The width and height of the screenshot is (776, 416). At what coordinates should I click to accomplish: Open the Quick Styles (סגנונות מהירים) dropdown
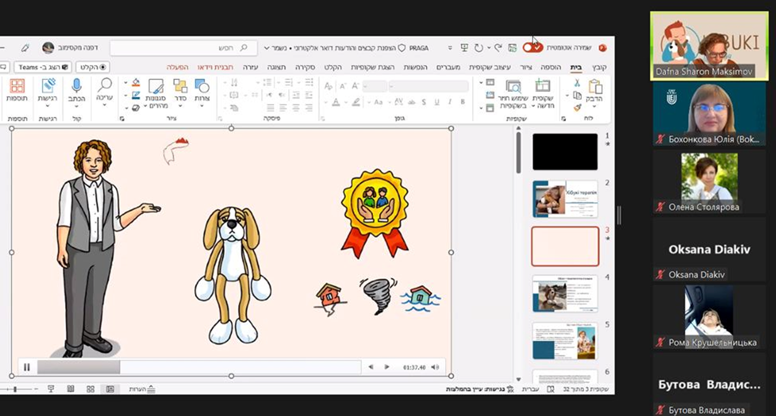coord(156,93)
